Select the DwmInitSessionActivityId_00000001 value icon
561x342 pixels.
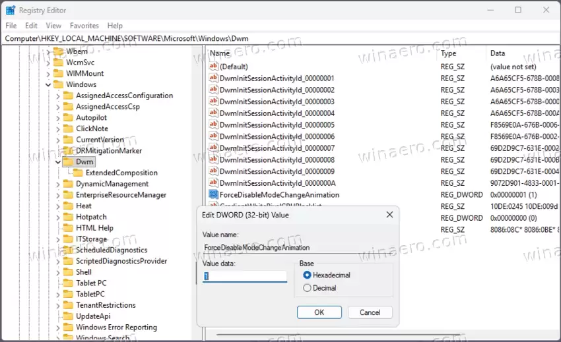(213, 78)
